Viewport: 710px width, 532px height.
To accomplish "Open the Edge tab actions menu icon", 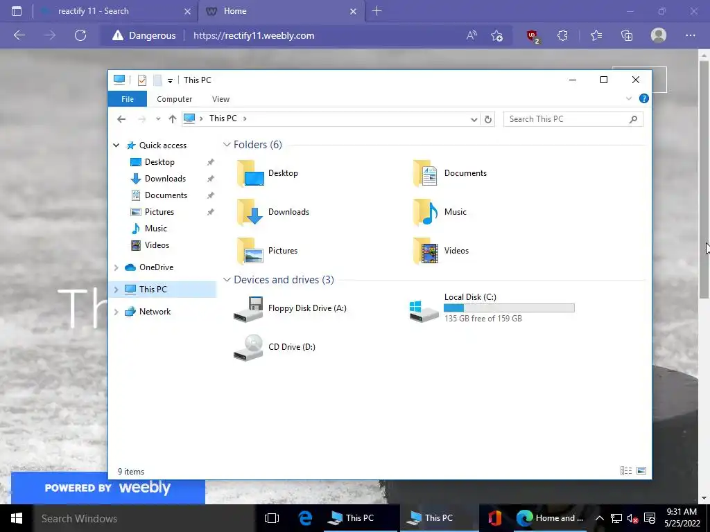I will [17, 11].
